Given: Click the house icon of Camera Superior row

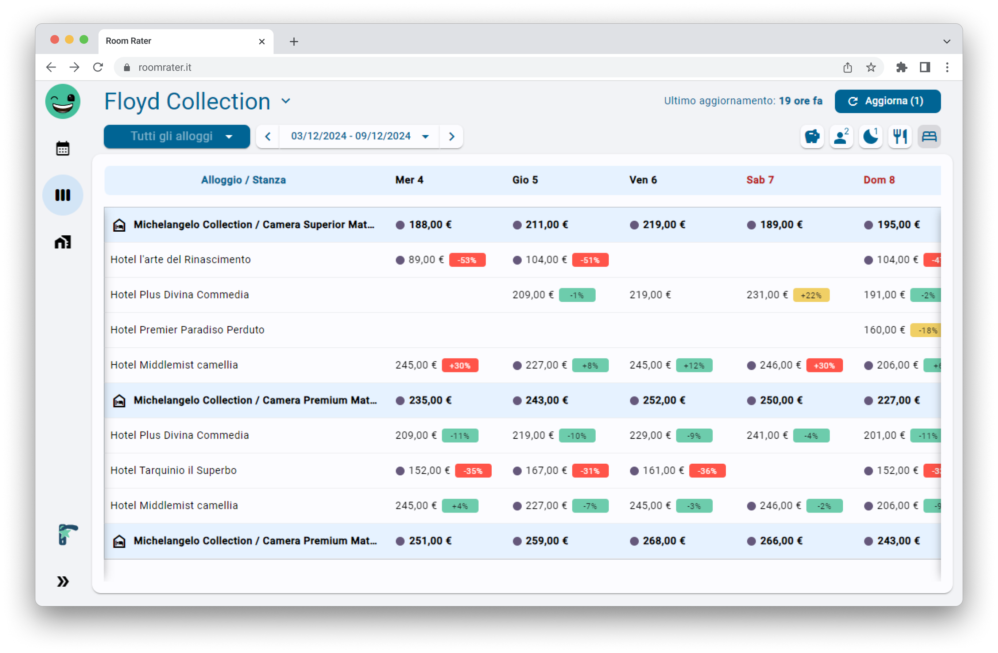Looking at the screenshot, I should (x=120, y=225).
